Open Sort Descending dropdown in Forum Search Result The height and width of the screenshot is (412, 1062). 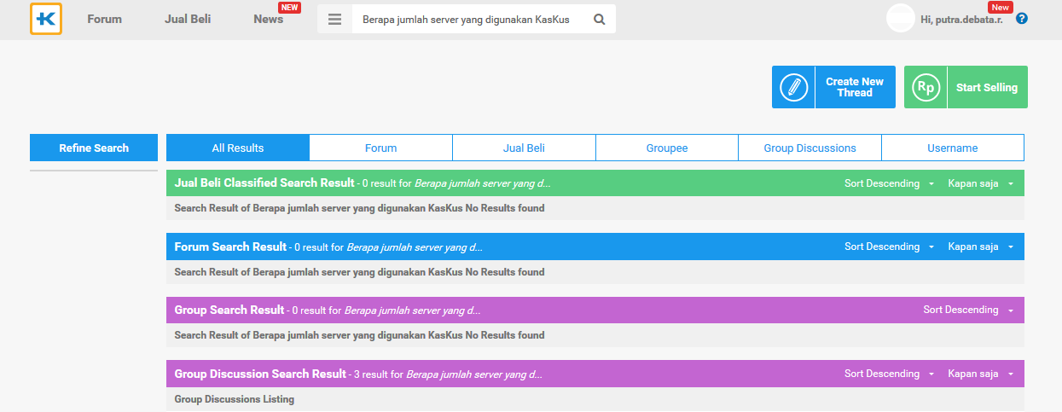889,247
